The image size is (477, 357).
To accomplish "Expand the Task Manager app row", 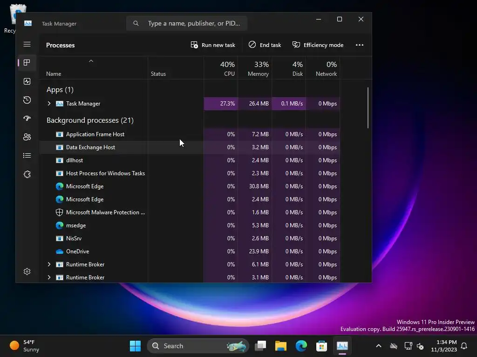I will 49,104.
